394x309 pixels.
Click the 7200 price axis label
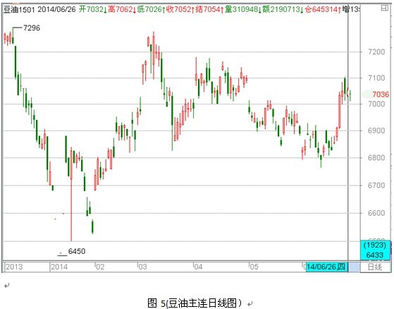coord(376,51)
